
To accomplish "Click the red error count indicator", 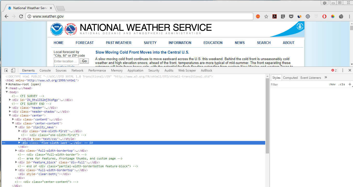I will click(x=334, y=70).
